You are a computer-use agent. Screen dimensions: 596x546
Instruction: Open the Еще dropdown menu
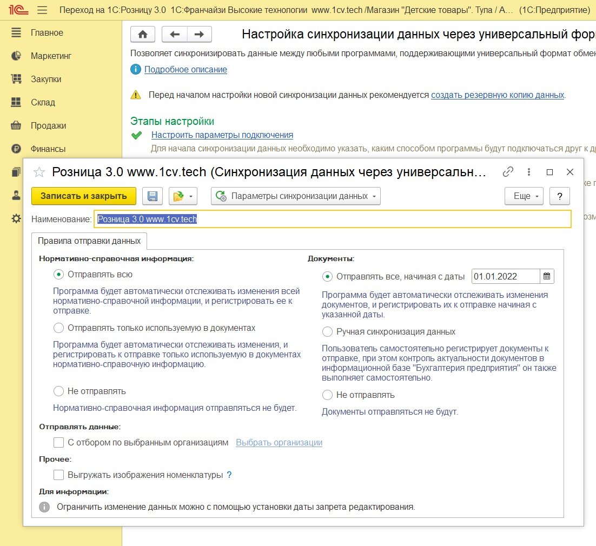tap(524, 196)
